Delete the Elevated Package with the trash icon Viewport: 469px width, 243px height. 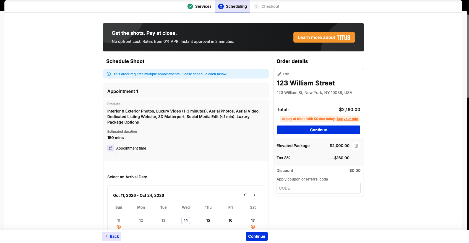(x=356, y=146)
